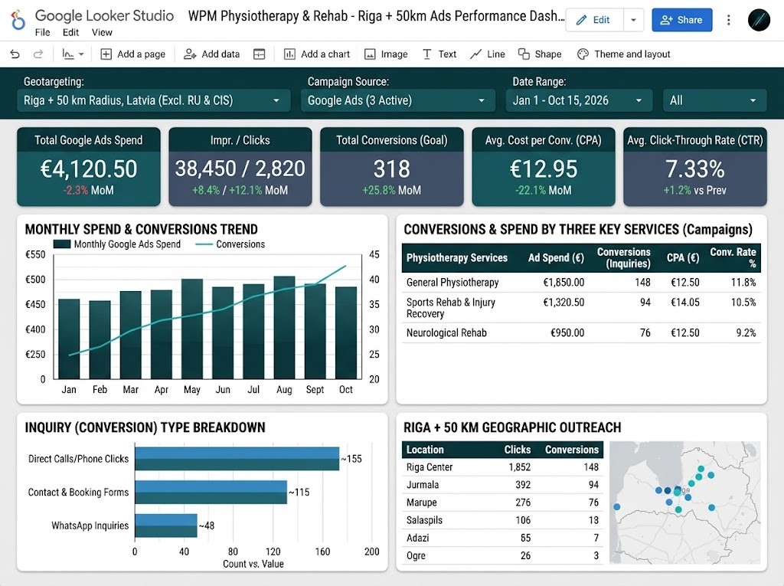Open the All filter dropdown
Screen dimensions: 784x586
pos(714,100)
